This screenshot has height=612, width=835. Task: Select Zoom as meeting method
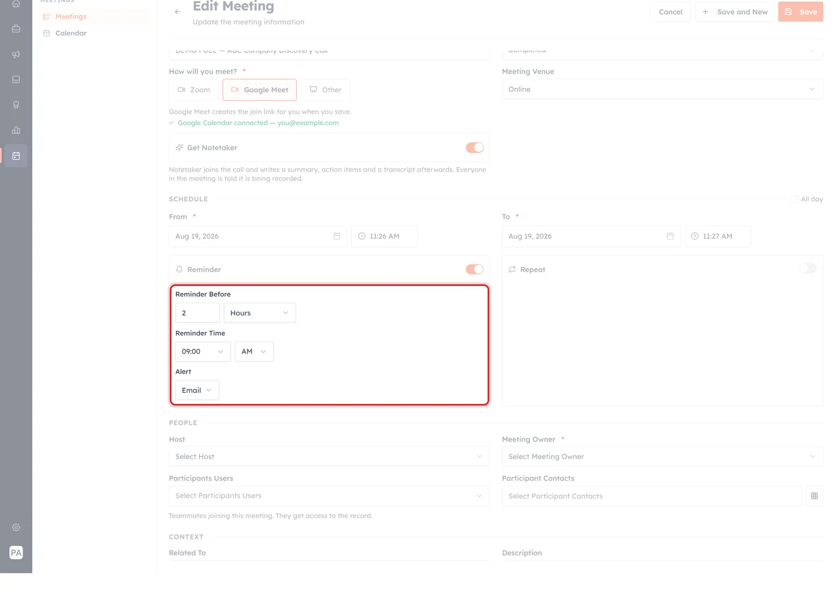(194, 90)
